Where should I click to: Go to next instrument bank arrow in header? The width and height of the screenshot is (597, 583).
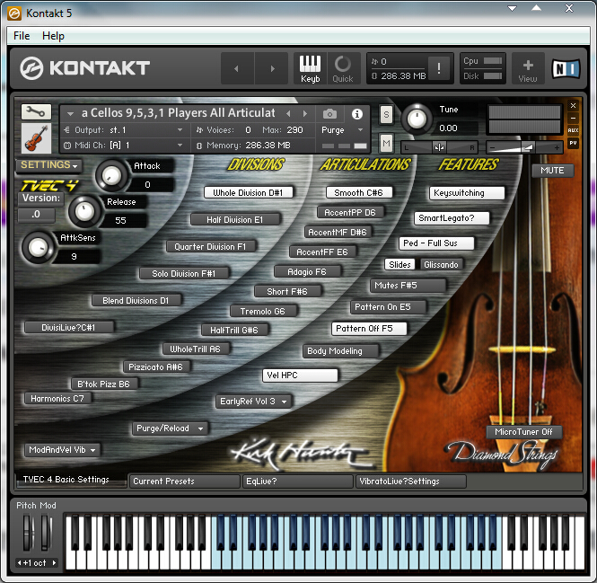(272, 68)
